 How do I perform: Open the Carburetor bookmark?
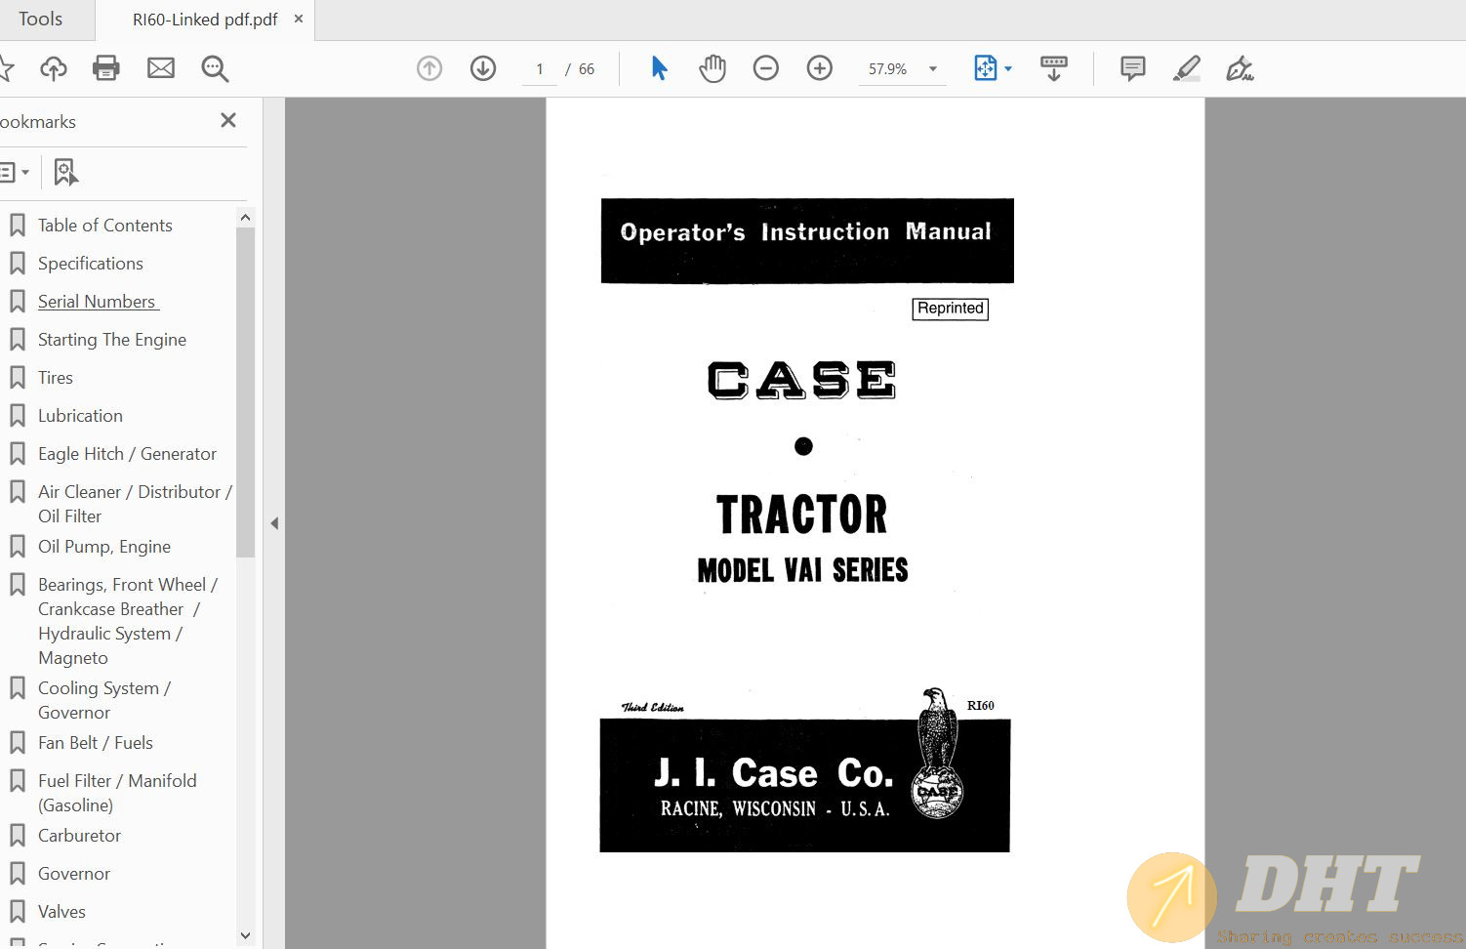tap(79, 836)
